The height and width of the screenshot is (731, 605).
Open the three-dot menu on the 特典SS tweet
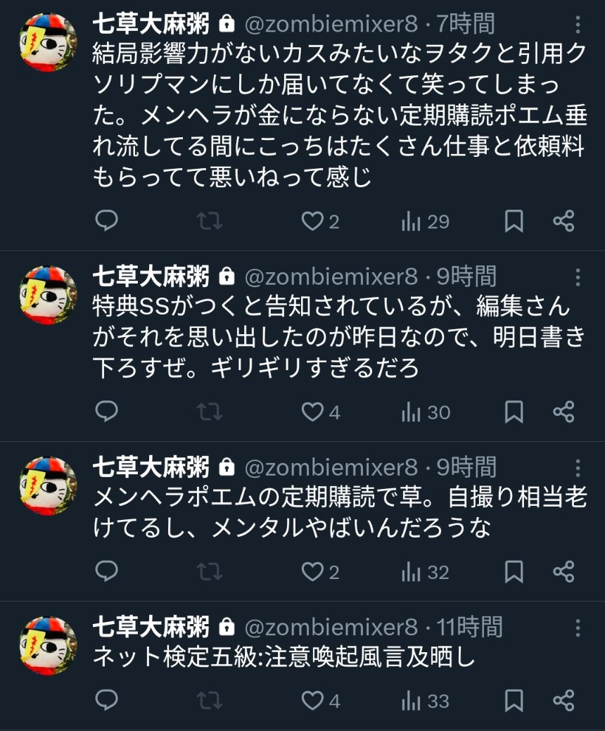click(x=578, y=276)
